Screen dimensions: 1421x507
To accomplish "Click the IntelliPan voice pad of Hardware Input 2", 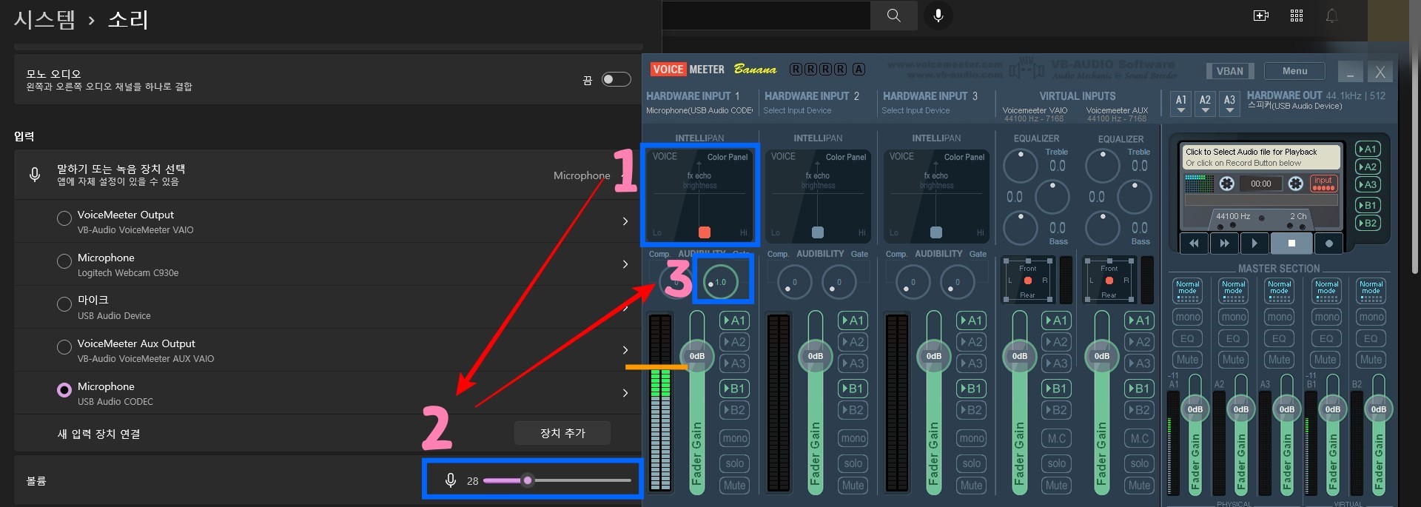I will point(818,195).
